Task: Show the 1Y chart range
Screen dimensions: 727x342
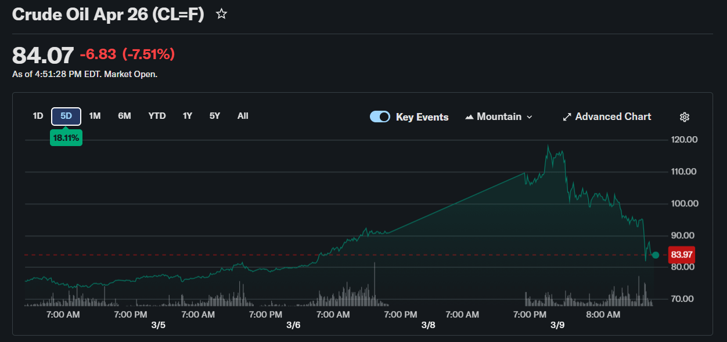Action: tap(188, 116)
